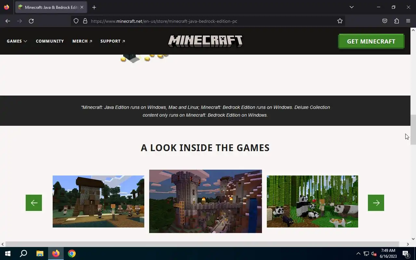416x260 pixels.
Task: Open the network status tray icon
Action: pos(366,253)
